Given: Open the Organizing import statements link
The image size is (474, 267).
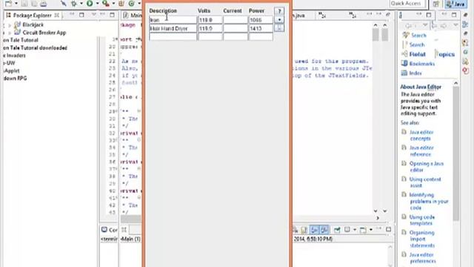Looking at the screenshot, I should click(x=422, y=239).
